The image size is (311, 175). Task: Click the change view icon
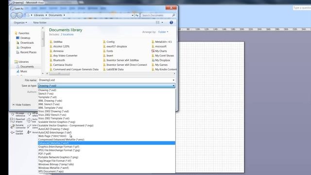point(157,23)
